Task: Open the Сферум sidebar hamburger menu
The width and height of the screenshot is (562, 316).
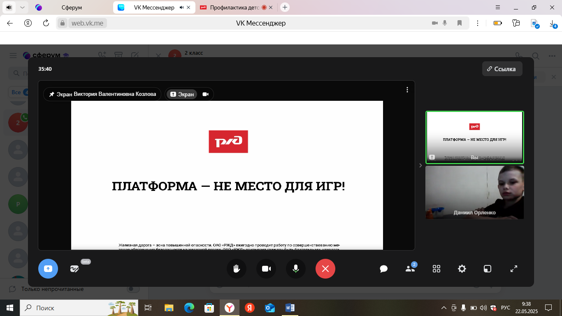Action: point(13,56)
